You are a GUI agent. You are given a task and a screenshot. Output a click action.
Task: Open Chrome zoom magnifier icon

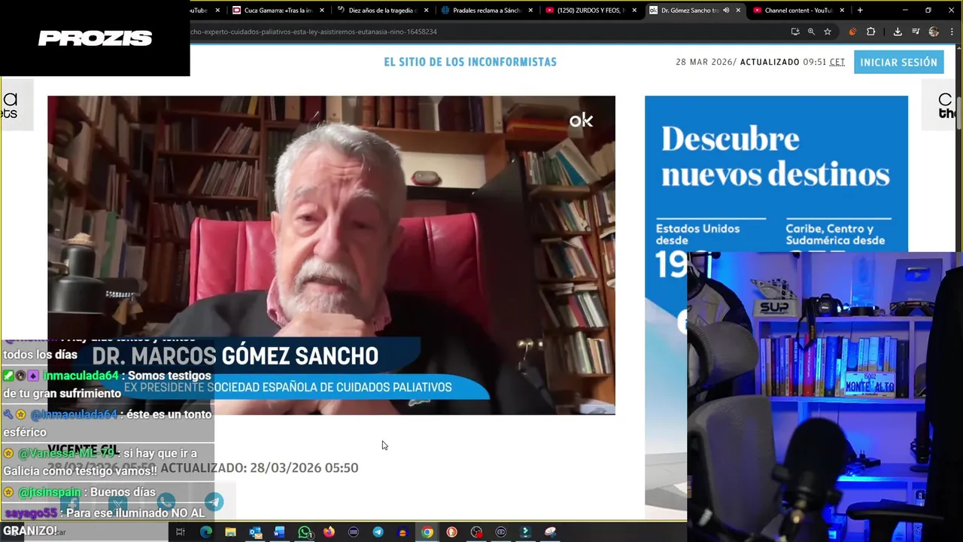coord(811,32)
